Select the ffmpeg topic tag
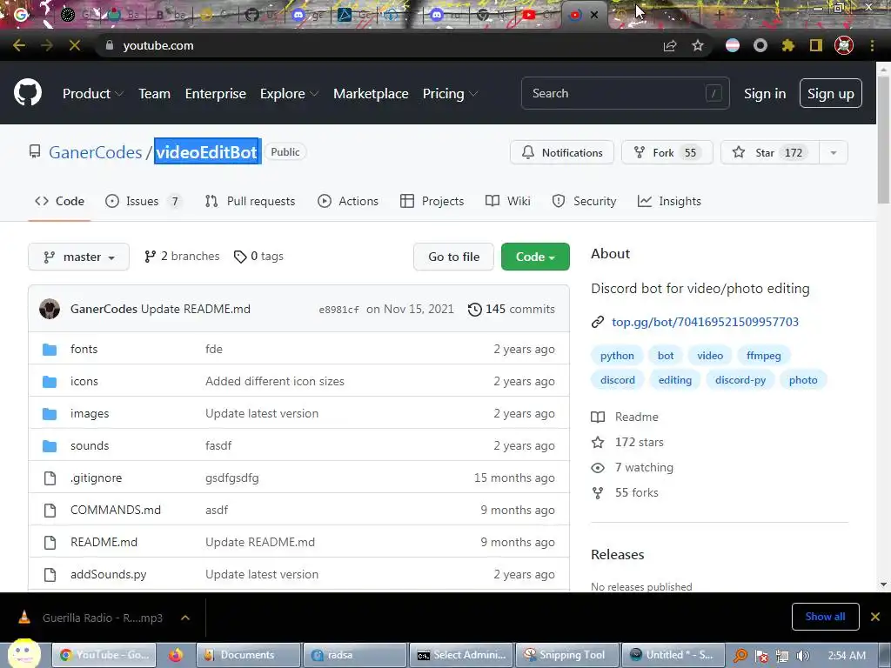 764,356
